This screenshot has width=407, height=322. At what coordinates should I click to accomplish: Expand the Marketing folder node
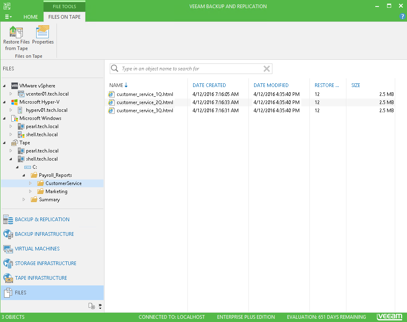pos(30,191)
